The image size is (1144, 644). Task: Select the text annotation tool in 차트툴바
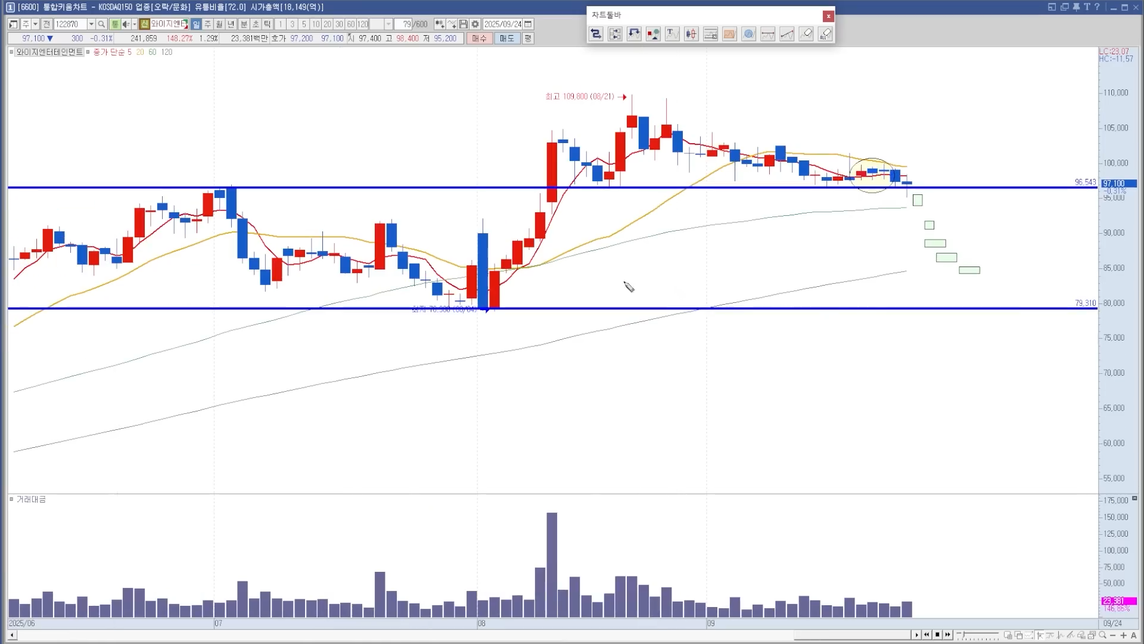[x=672, y=34]
